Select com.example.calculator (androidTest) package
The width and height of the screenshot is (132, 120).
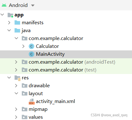(72, 62)
